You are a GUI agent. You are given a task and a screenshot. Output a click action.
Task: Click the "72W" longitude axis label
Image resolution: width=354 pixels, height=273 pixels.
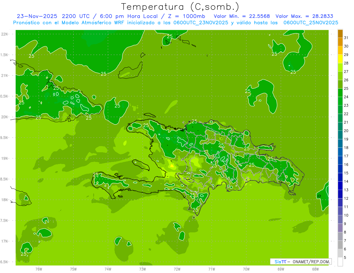pos(177,269)
